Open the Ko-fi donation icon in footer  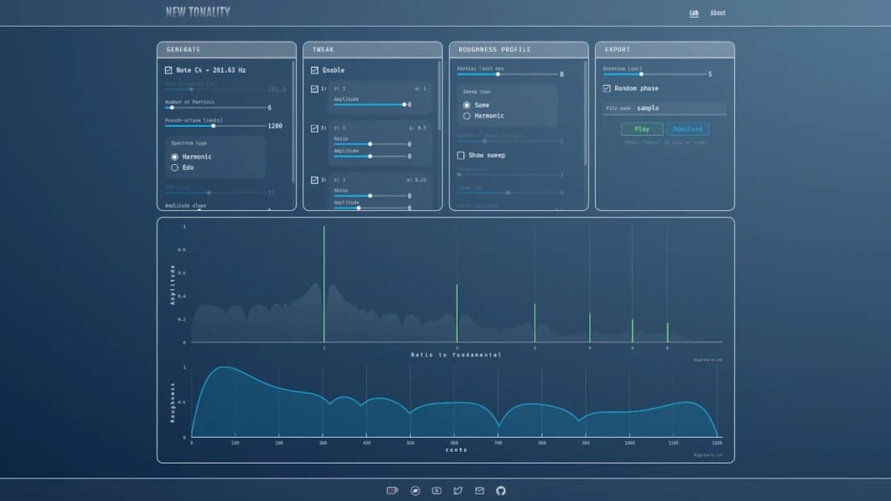tap(393, 490)
